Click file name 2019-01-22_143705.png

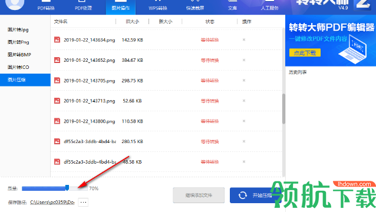pos(89,81)
